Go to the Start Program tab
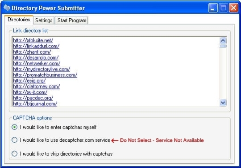241x168 pixels. point(71,20)
